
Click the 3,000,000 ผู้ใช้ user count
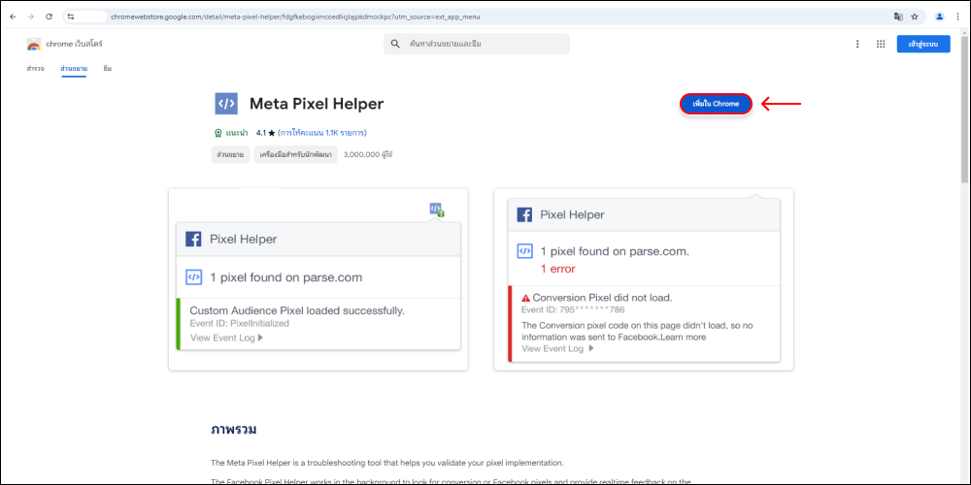[368, 154]
